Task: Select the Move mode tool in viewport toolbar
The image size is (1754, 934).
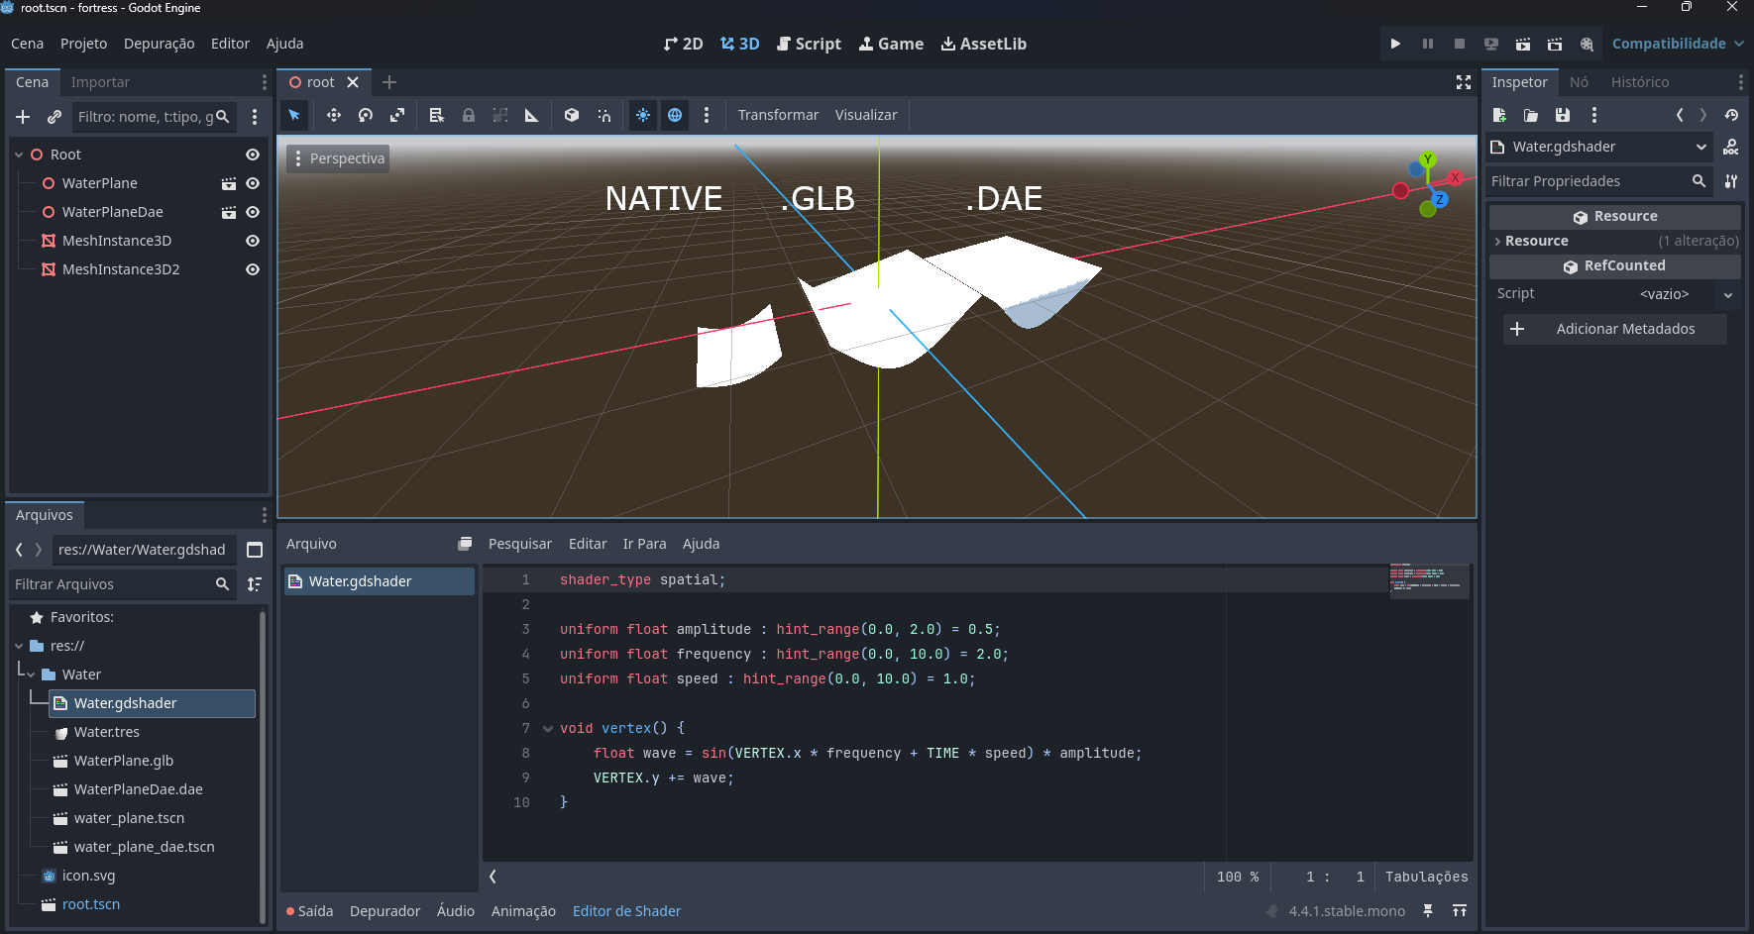Action: click(x=334, y=116)
